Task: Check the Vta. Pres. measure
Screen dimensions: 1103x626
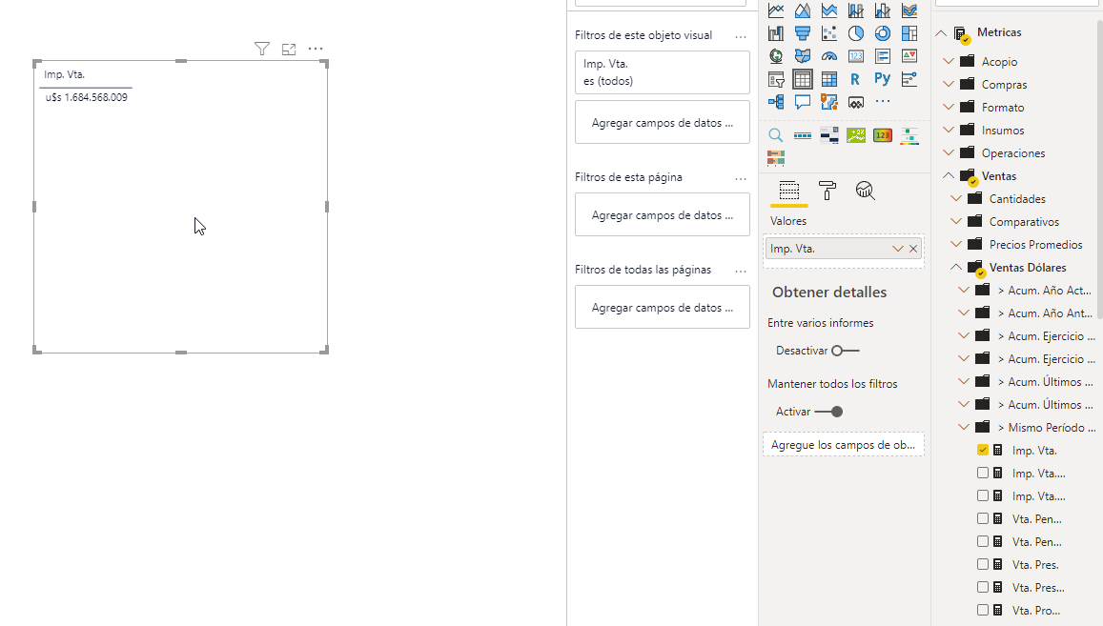Action: tap(983, 564)
